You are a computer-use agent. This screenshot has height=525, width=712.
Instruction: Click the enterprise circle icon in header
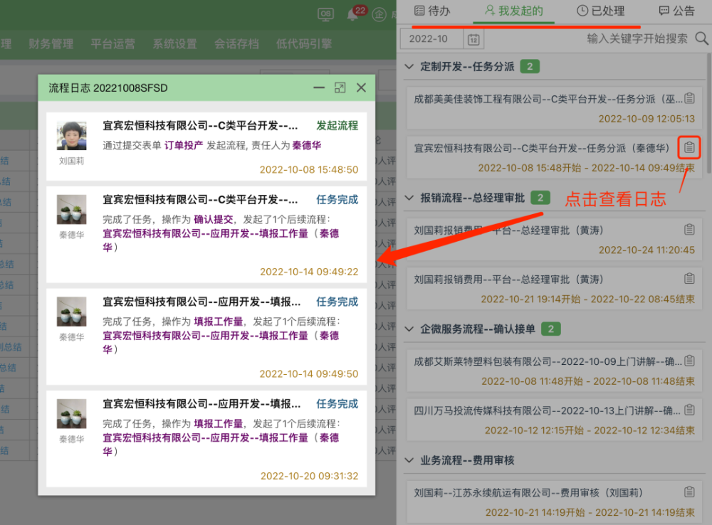click(379, 14)
